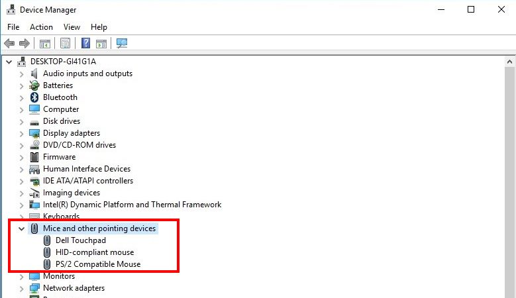
Task: Click the Batteries category icon
Action: pos(34,85)
